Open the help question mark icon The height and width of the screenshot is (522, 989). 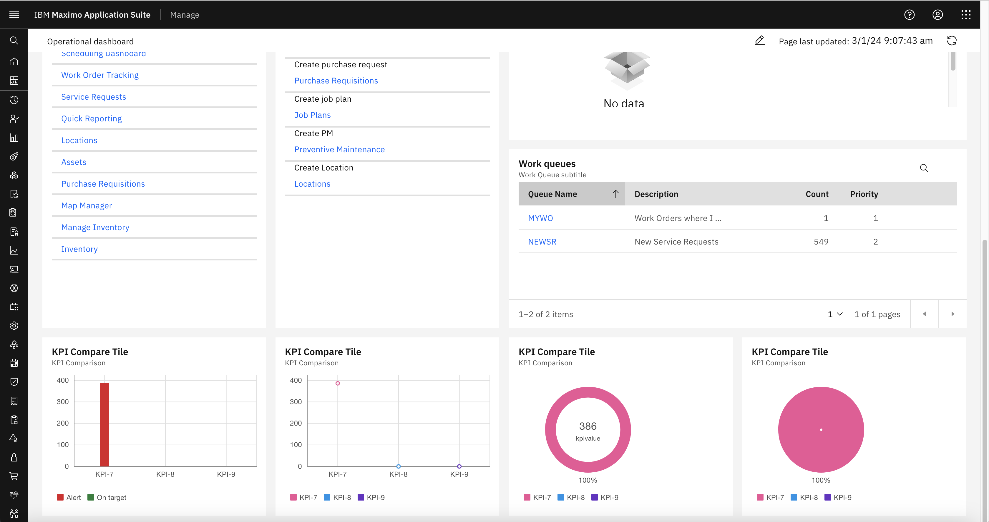pyautogui.click(x=909, y=15)
